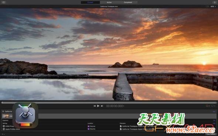Click the Source location for Apple ProRes 4444
This screenshot has height=136, width=218.
pos(92,129)
